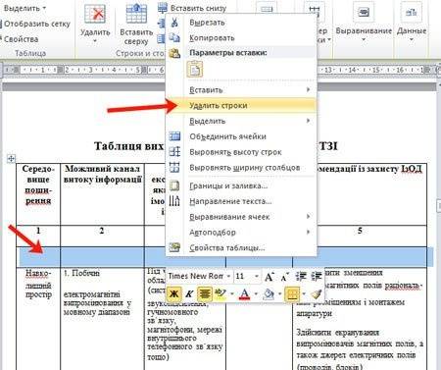This screenshot has width=441, height=370.
Task: Click the Удалить table icon in ribbon
Action: 95,13
